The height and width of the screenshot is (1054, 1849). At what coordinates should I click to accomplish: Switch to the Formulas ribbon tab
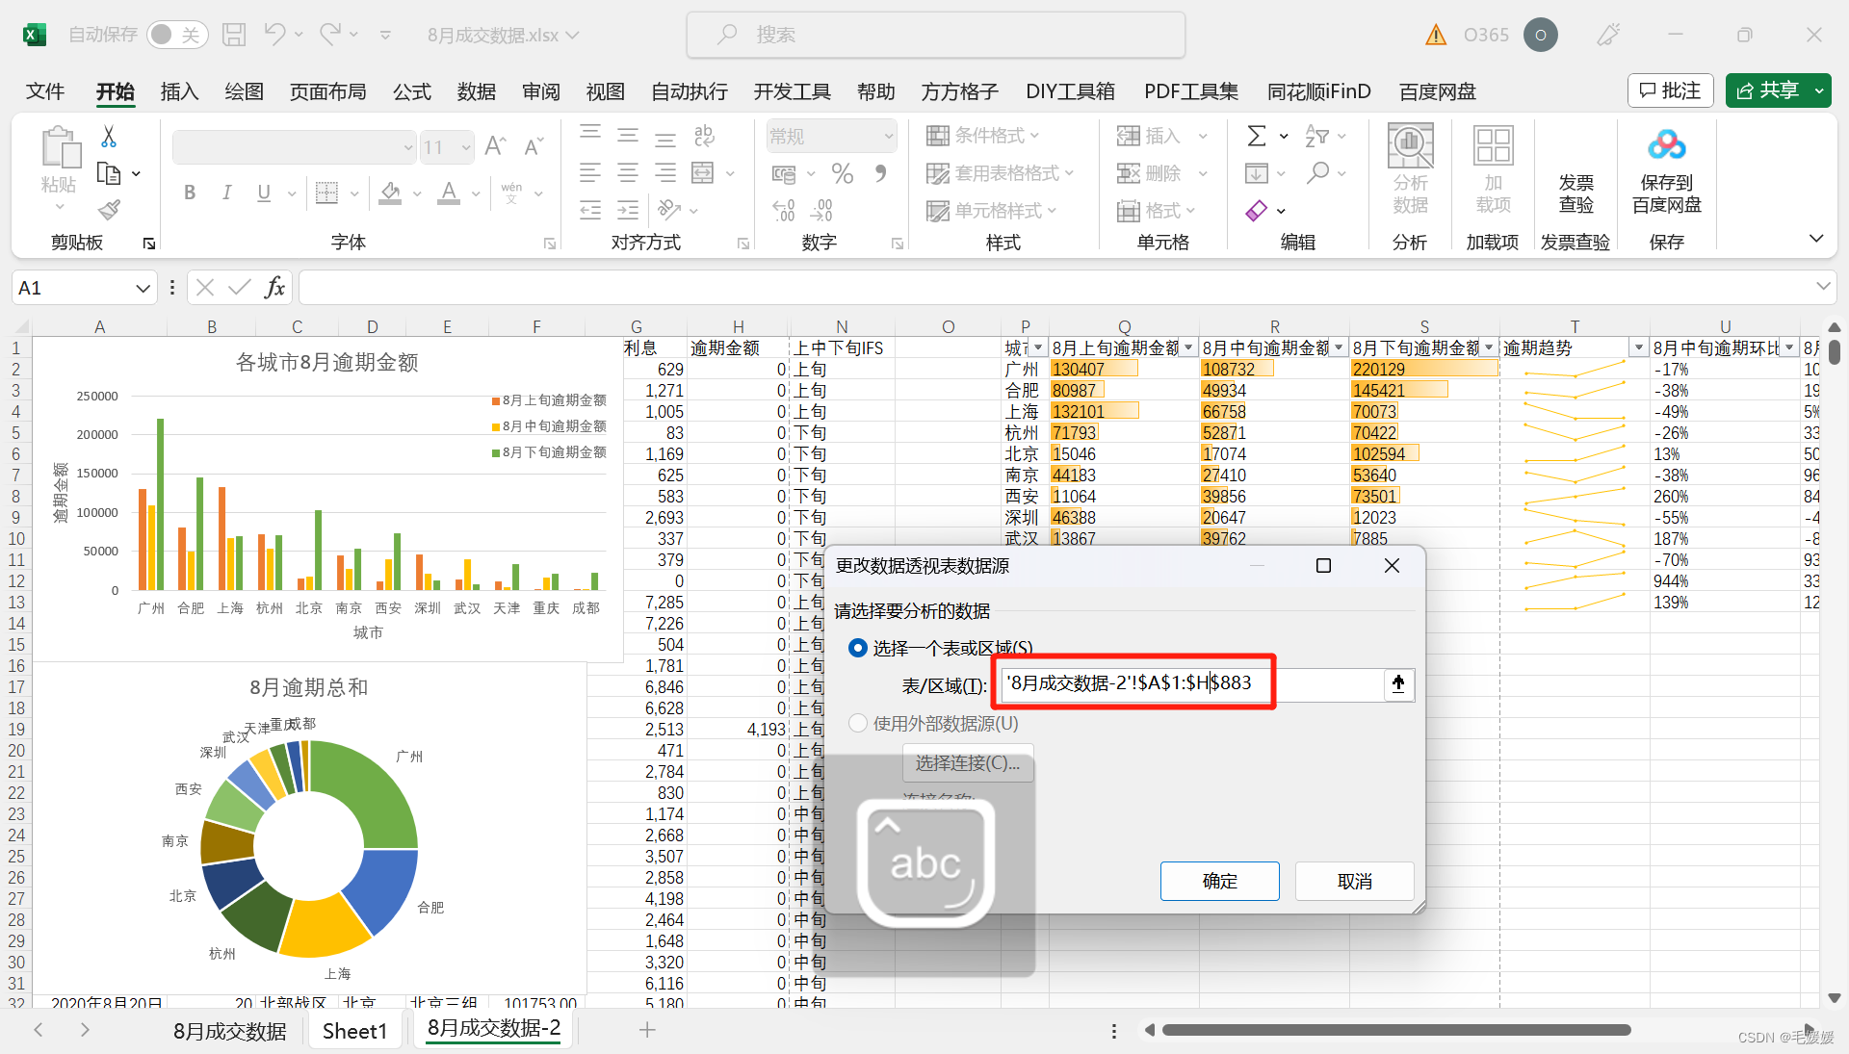pos(411,91)
